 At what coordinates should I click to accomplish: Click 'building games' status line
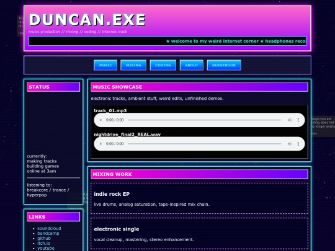point(43,166)
